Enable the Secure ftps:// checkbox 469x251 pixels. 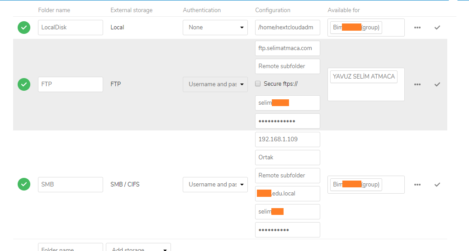point(258,84)
